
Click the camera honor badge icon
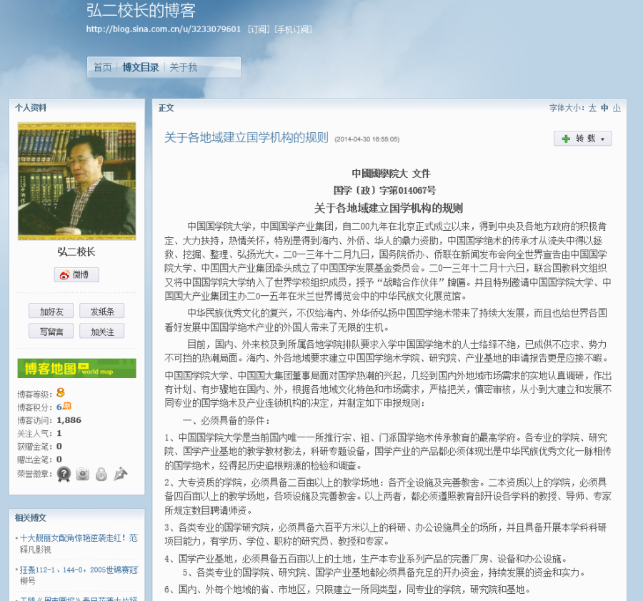click(83, 473)
